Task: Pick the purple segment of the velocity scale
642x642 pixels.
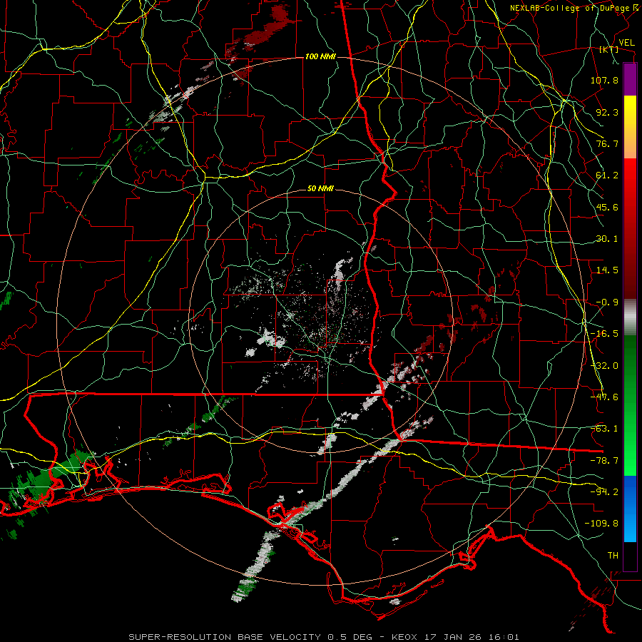Action: [x=630, y=79]
